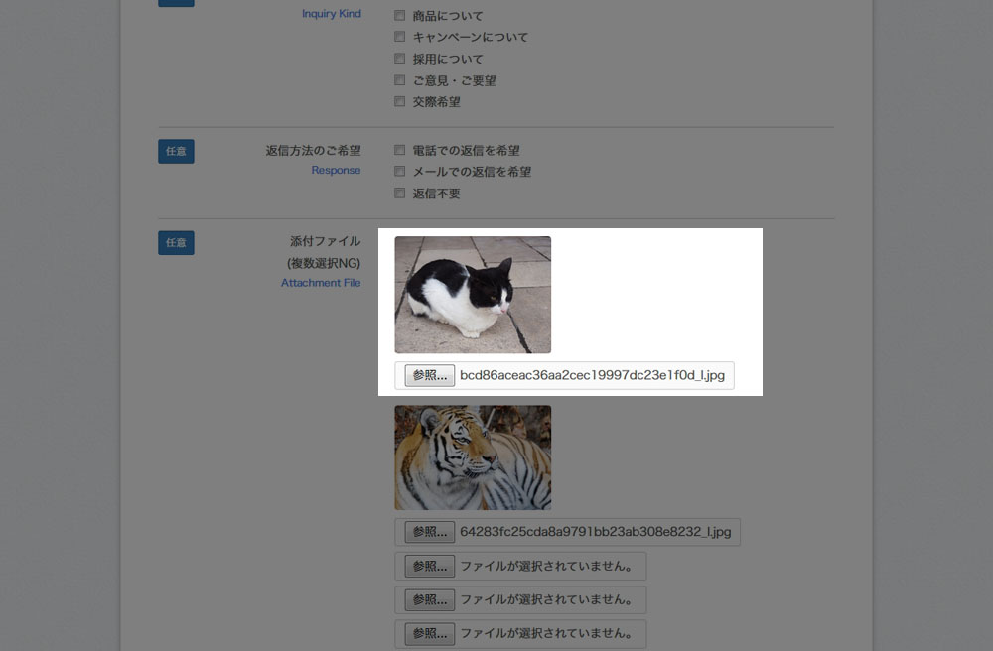Select the 返信不要 checkbox
The height and width of the screenshot is (651, 993).
(x=399, y=193)
